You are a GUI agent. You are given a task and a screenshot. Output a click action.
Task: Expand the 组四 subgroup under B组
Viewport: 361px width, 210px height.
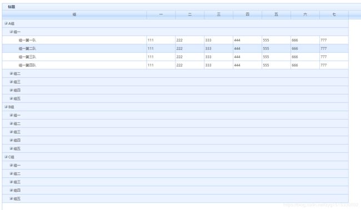click(x=11, y=140)
